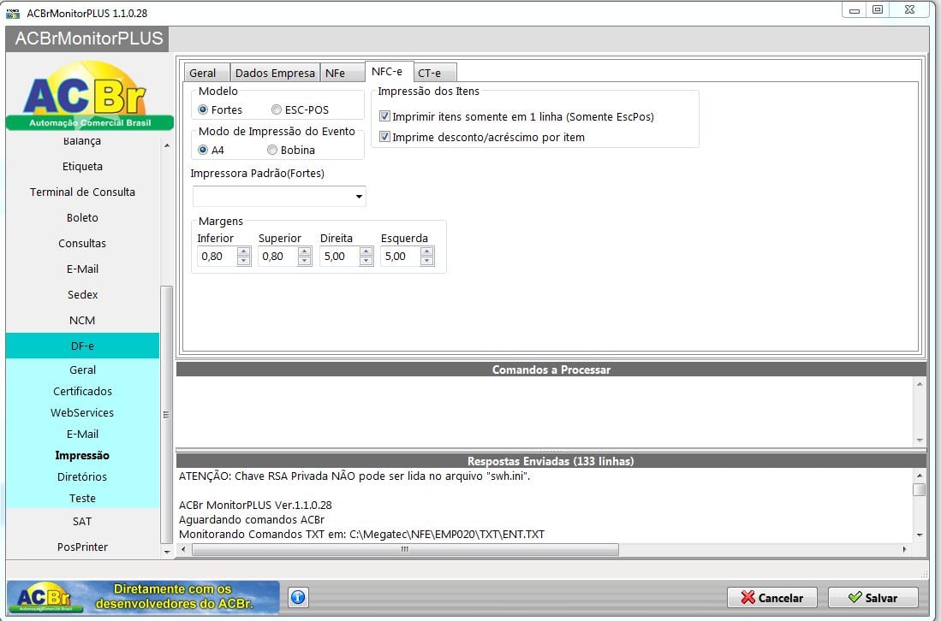The image size is (941, 621).
Task: Go to the Boleto section
Action: point(82,217)
